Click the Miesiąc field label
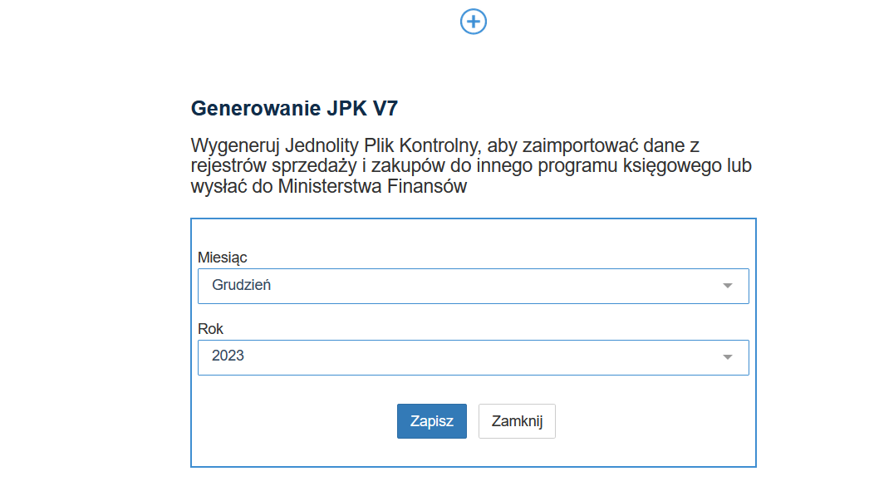 click(x=223, y=258)
